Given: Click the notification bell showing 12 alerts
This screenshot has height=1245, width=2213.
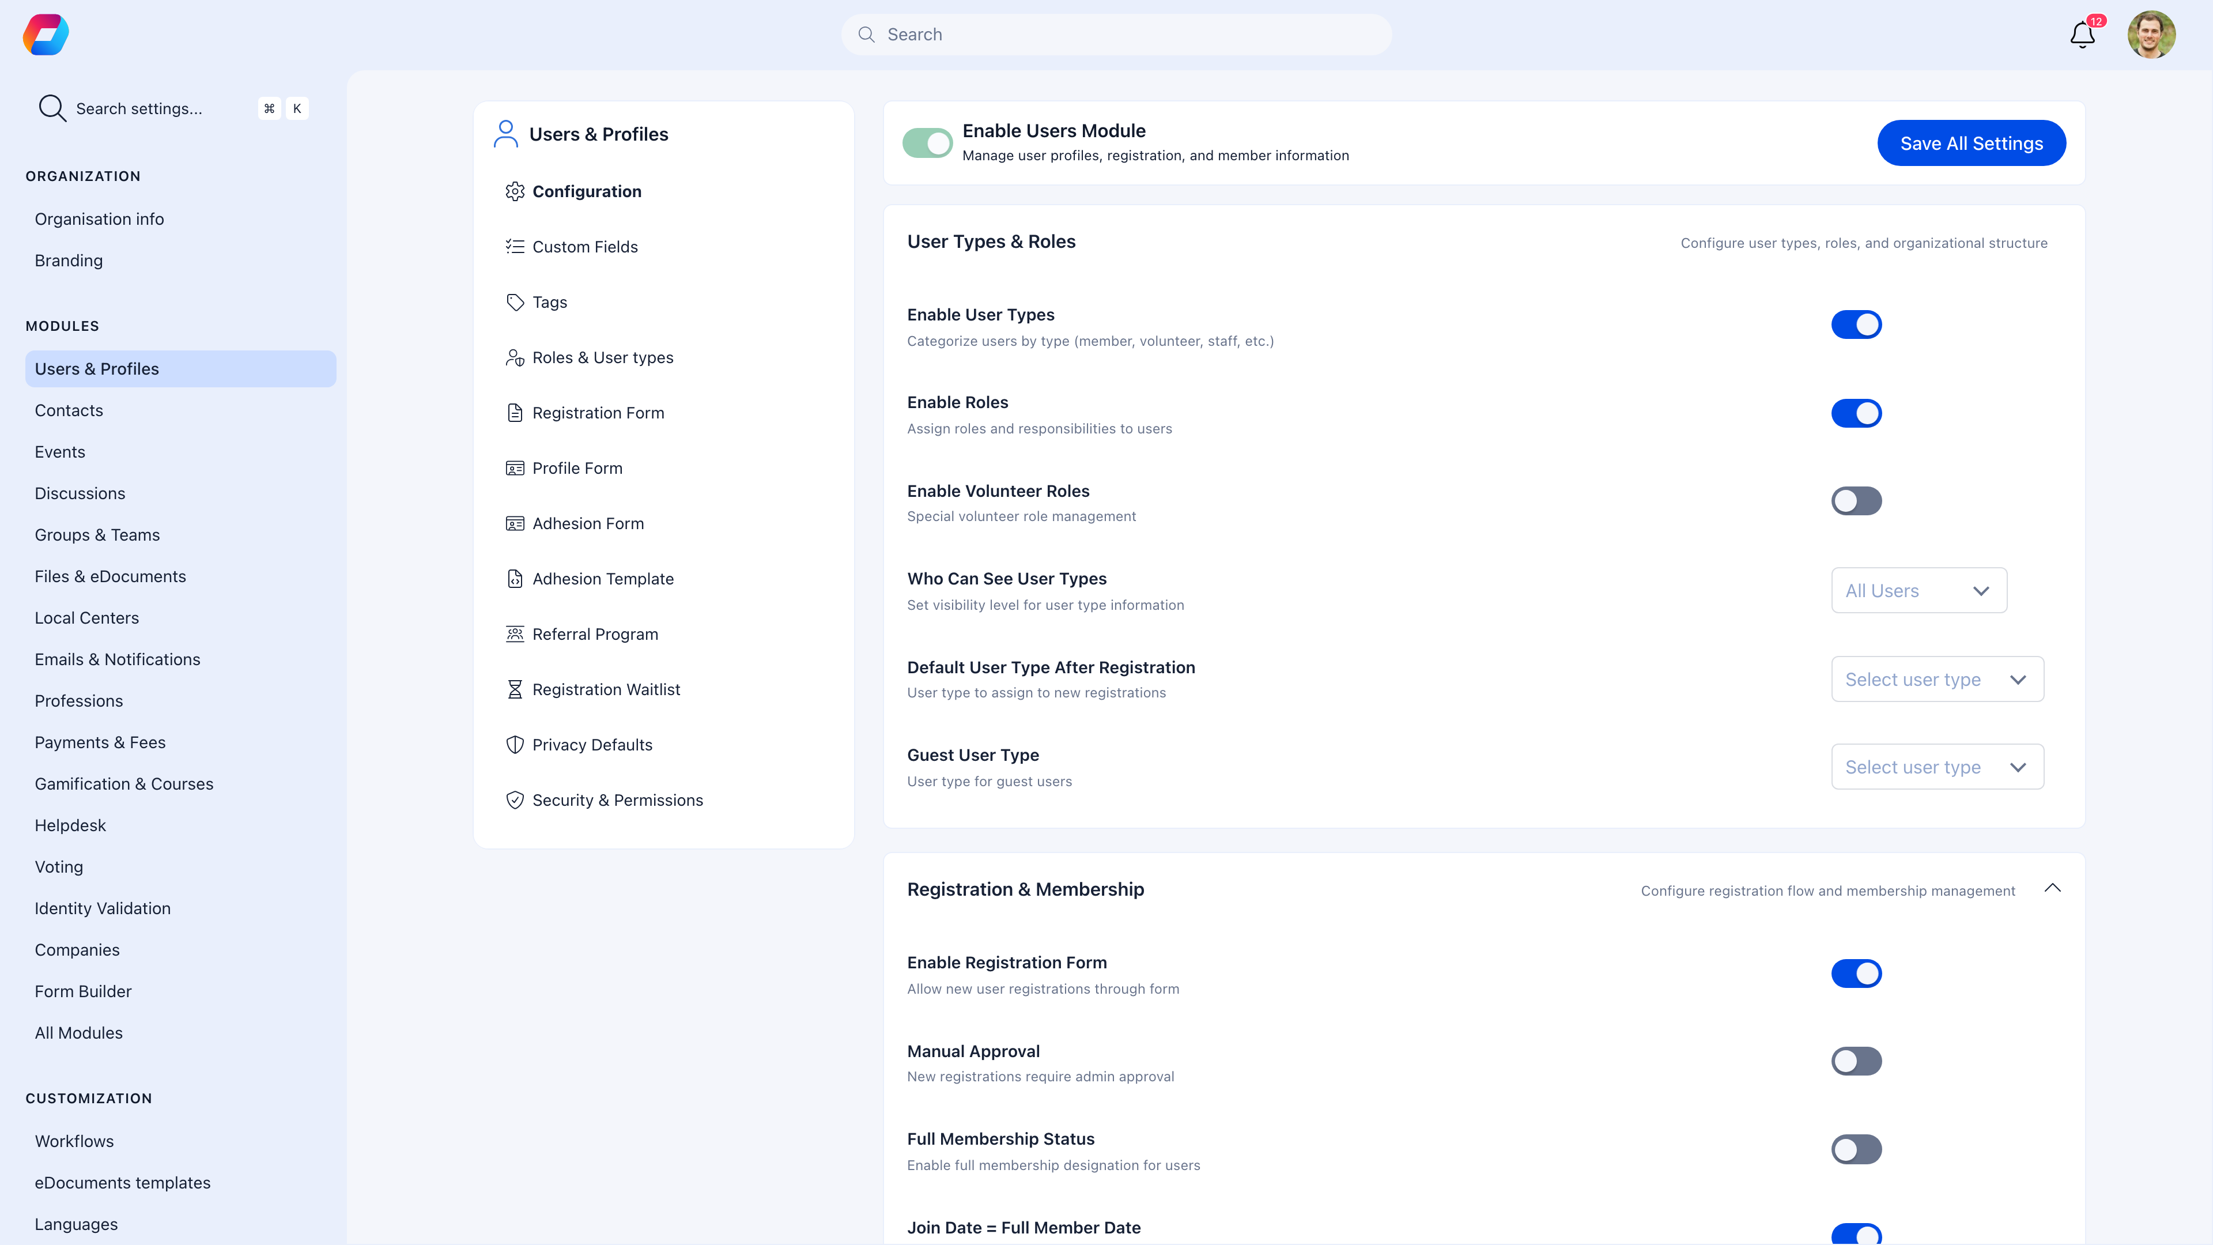Looking at the screenshot, I should tap(2082, 35).
